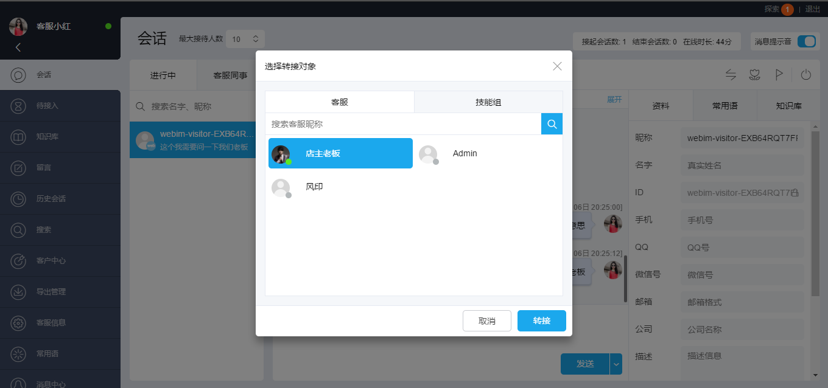Focus the 搜索客服昵称 input

click(403, 124)
